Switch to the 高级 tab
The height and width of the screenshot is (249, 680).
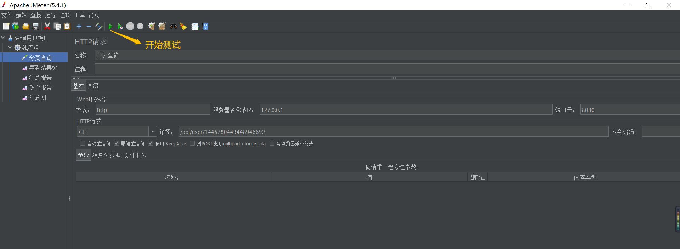pyautogui.click(x=93, y=86)
